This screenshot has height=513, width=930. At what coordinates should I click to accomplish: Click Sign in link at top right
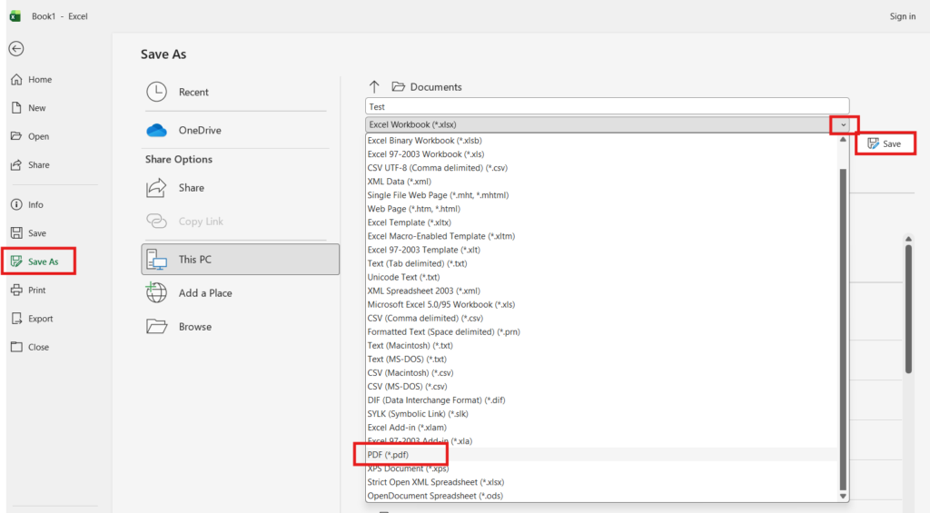(x=902, y=16)
